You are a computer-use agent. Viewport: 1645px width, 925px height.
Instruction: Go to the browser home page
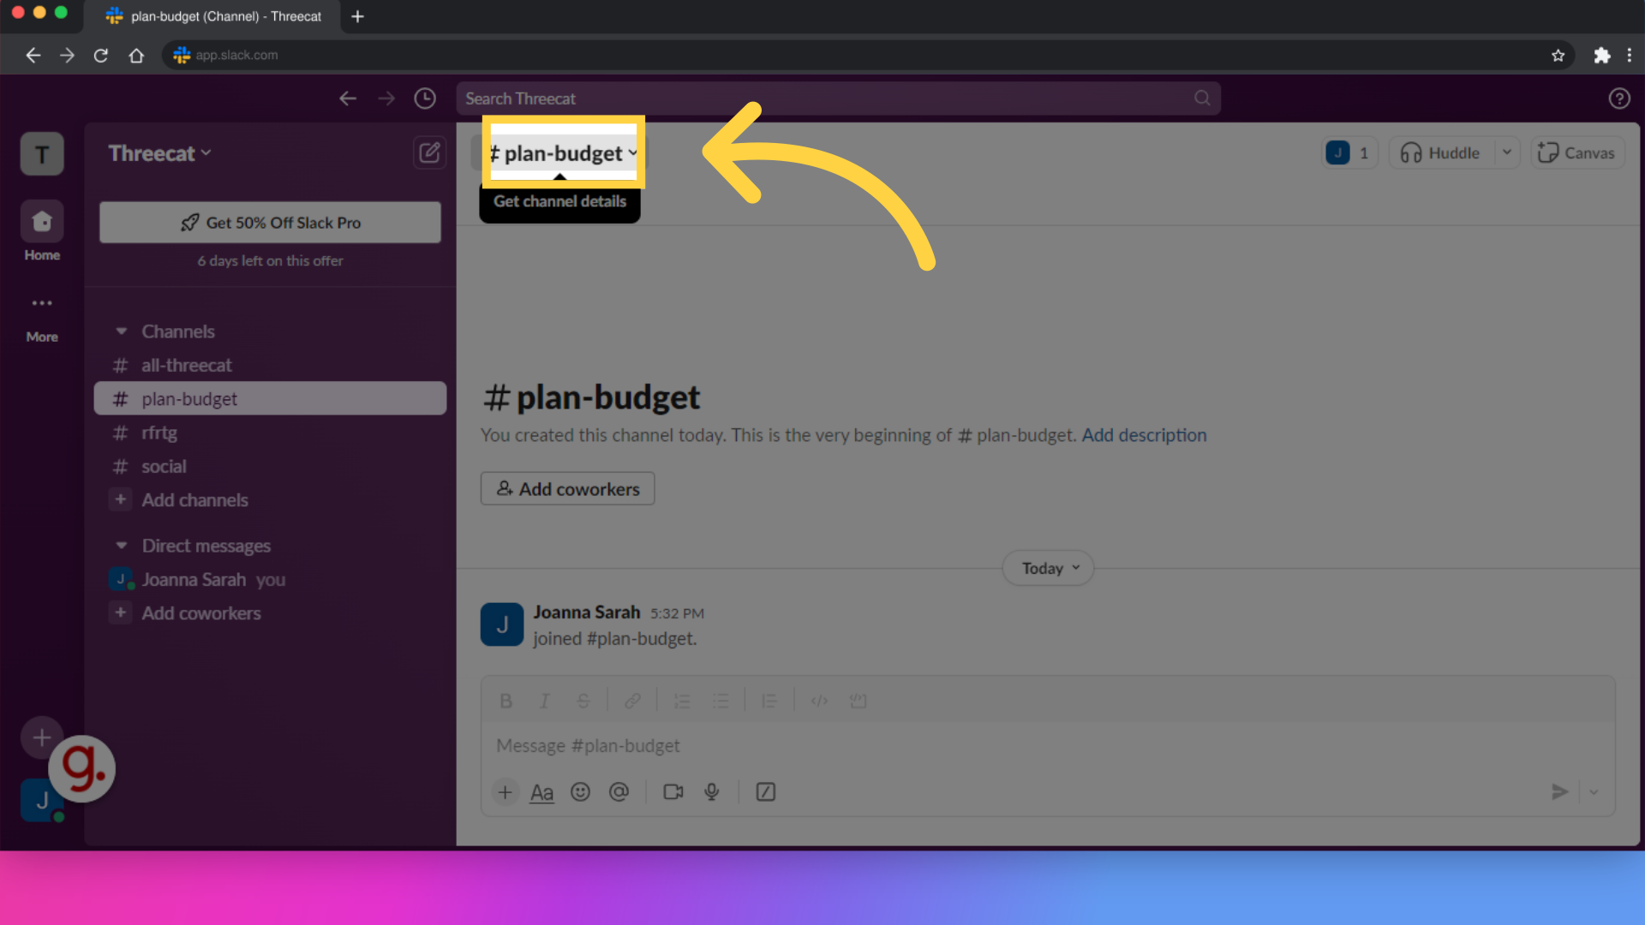136,55
